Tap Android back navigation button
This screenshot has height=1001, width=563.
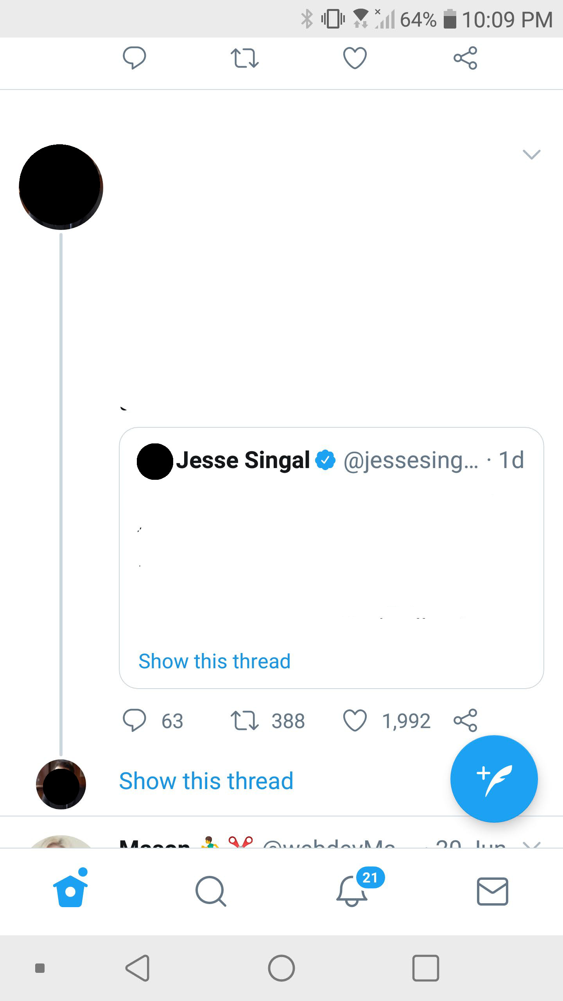138,968
